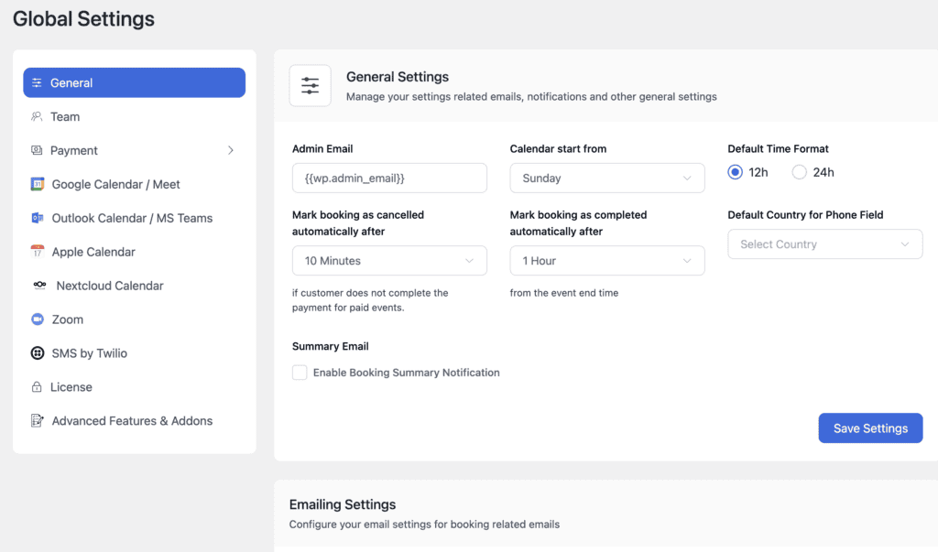Open Zoom integration settings
The width and height of the screenshot is (938, 552).
[134, 319]
